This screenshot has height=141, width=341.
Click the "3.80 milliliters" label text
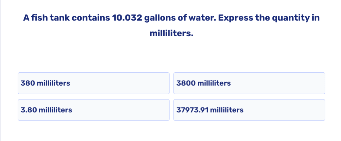pos(46,110)
